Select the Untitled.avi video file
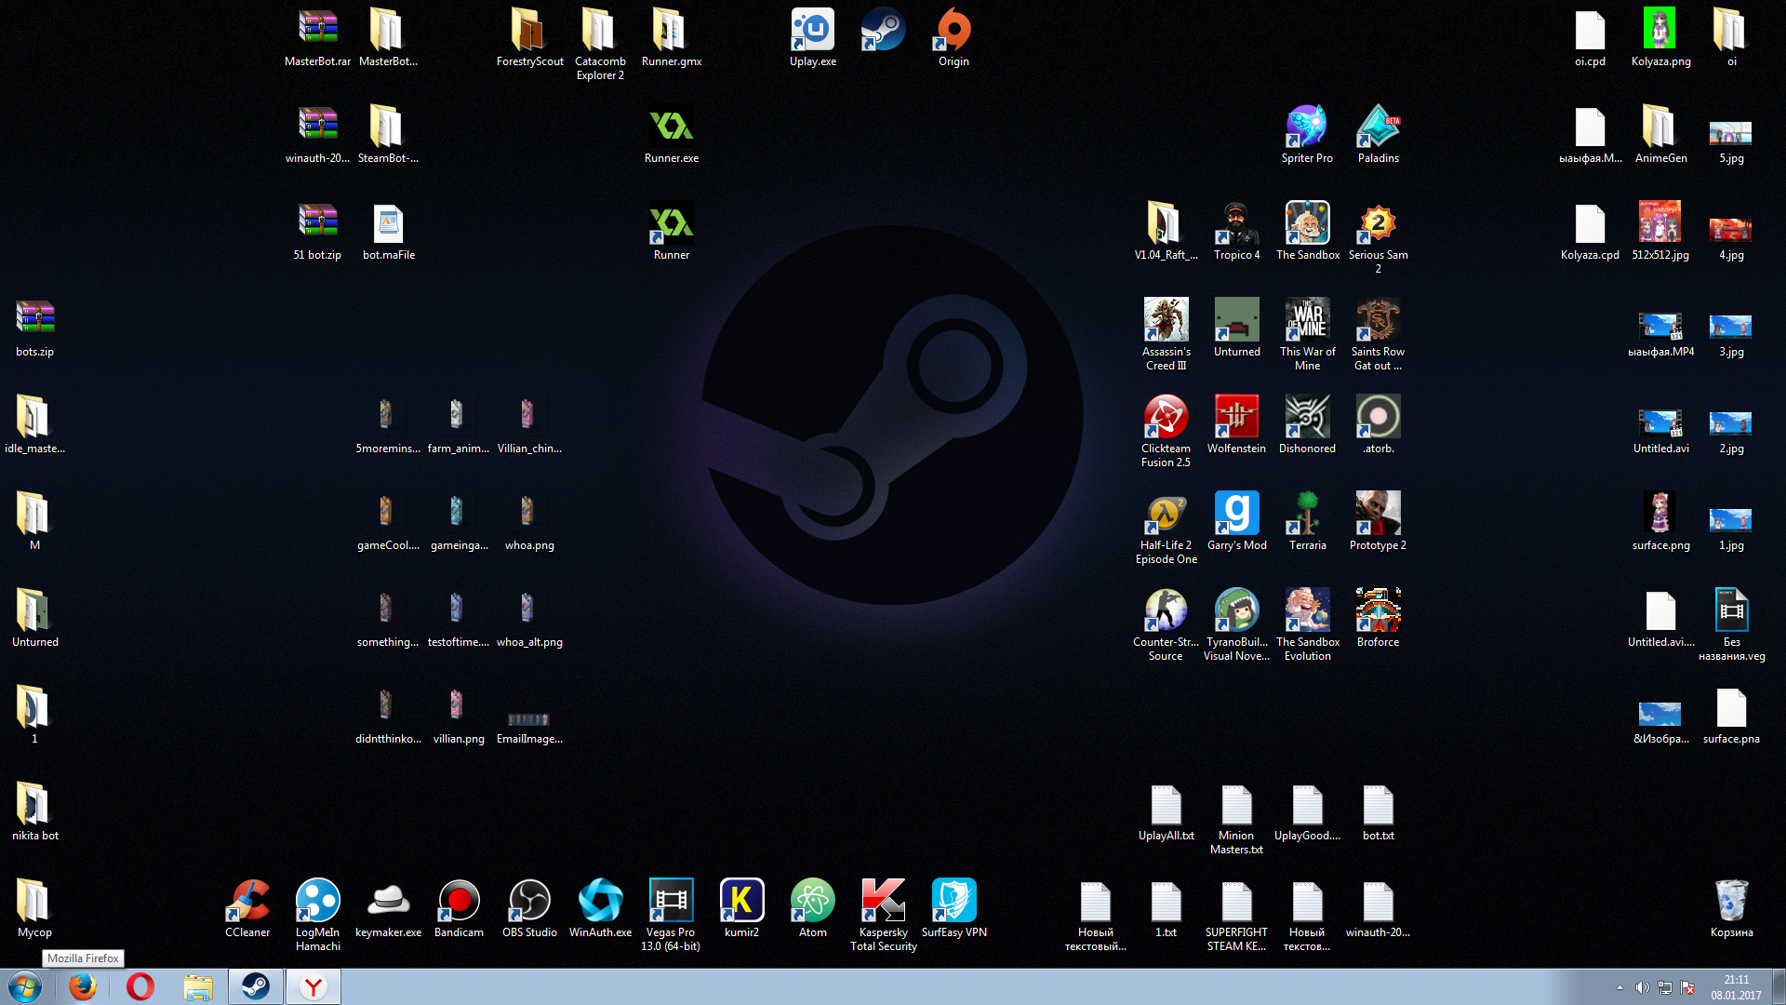Viewport: 1786px width, 1005px height. (x=1660, y=424)
